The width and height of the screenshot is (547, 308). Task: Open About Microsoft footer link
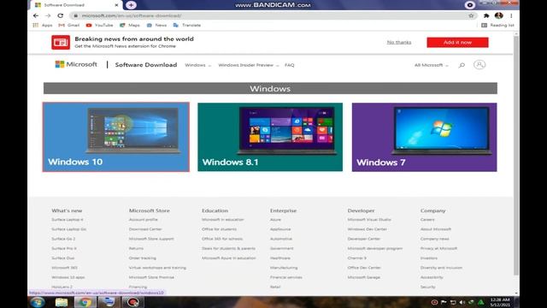(x=435, y=229)
